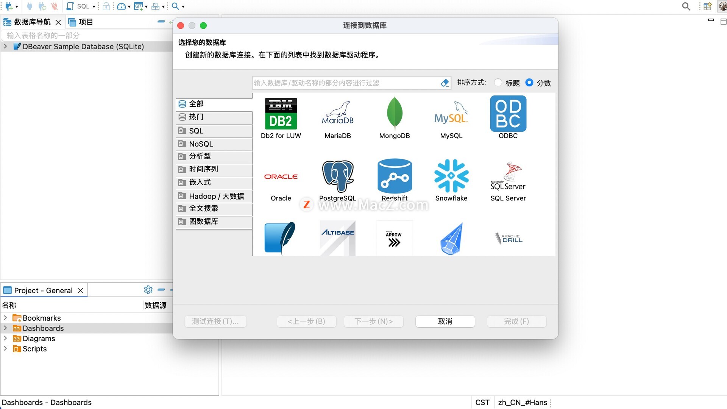The width and height of the screenshot is (727, 409).
Task: Open the perspective switcher icon at top right
Action: click(707, 6)
